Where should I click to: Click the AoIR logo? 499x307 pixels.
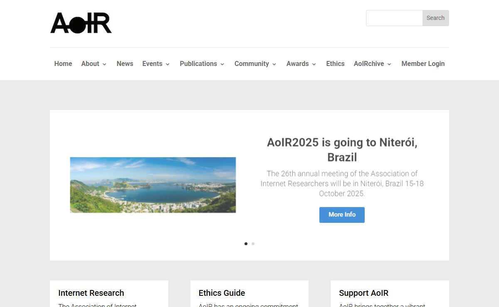click(x=81, y=23)
